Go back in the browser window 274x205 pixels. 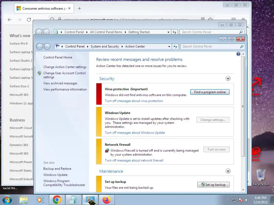pos(10,20)
